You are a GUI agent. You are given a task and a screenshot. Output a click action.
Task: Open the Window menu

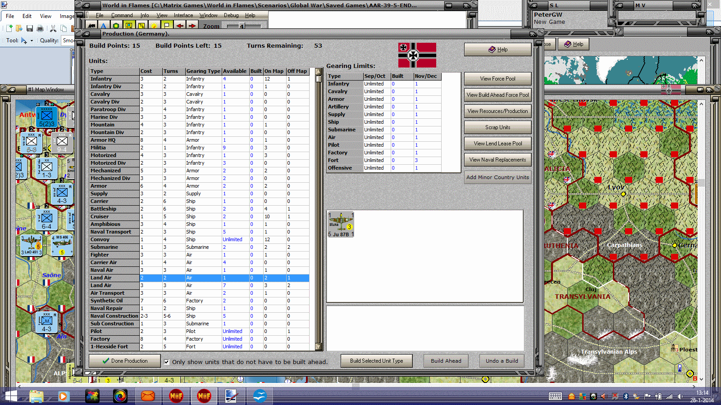(x=209, y=15)
